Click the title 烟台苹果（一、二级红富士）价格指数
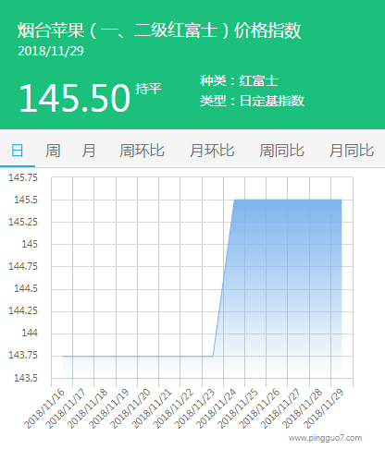 pyautogui.click(x=159, y=30)
